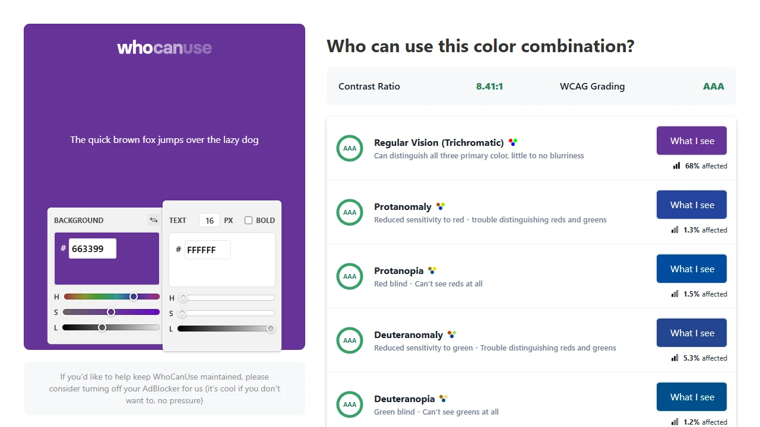760x427 pixels.
Task: Enable the BOLD text checkbox
Action: point(248,220)
